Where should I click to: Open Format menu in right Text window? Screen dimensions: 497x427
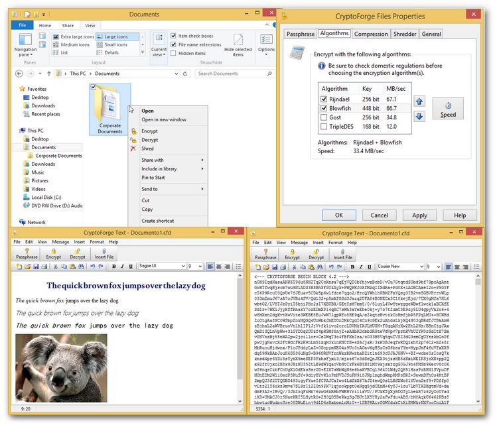(x=335, y=243)
